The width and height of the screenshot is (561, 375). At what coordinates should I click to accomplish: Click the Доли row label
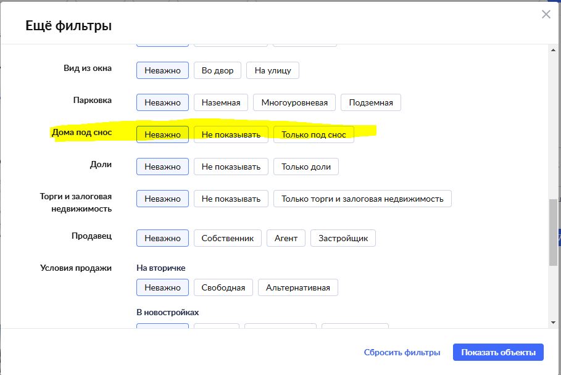click(101, 165)
